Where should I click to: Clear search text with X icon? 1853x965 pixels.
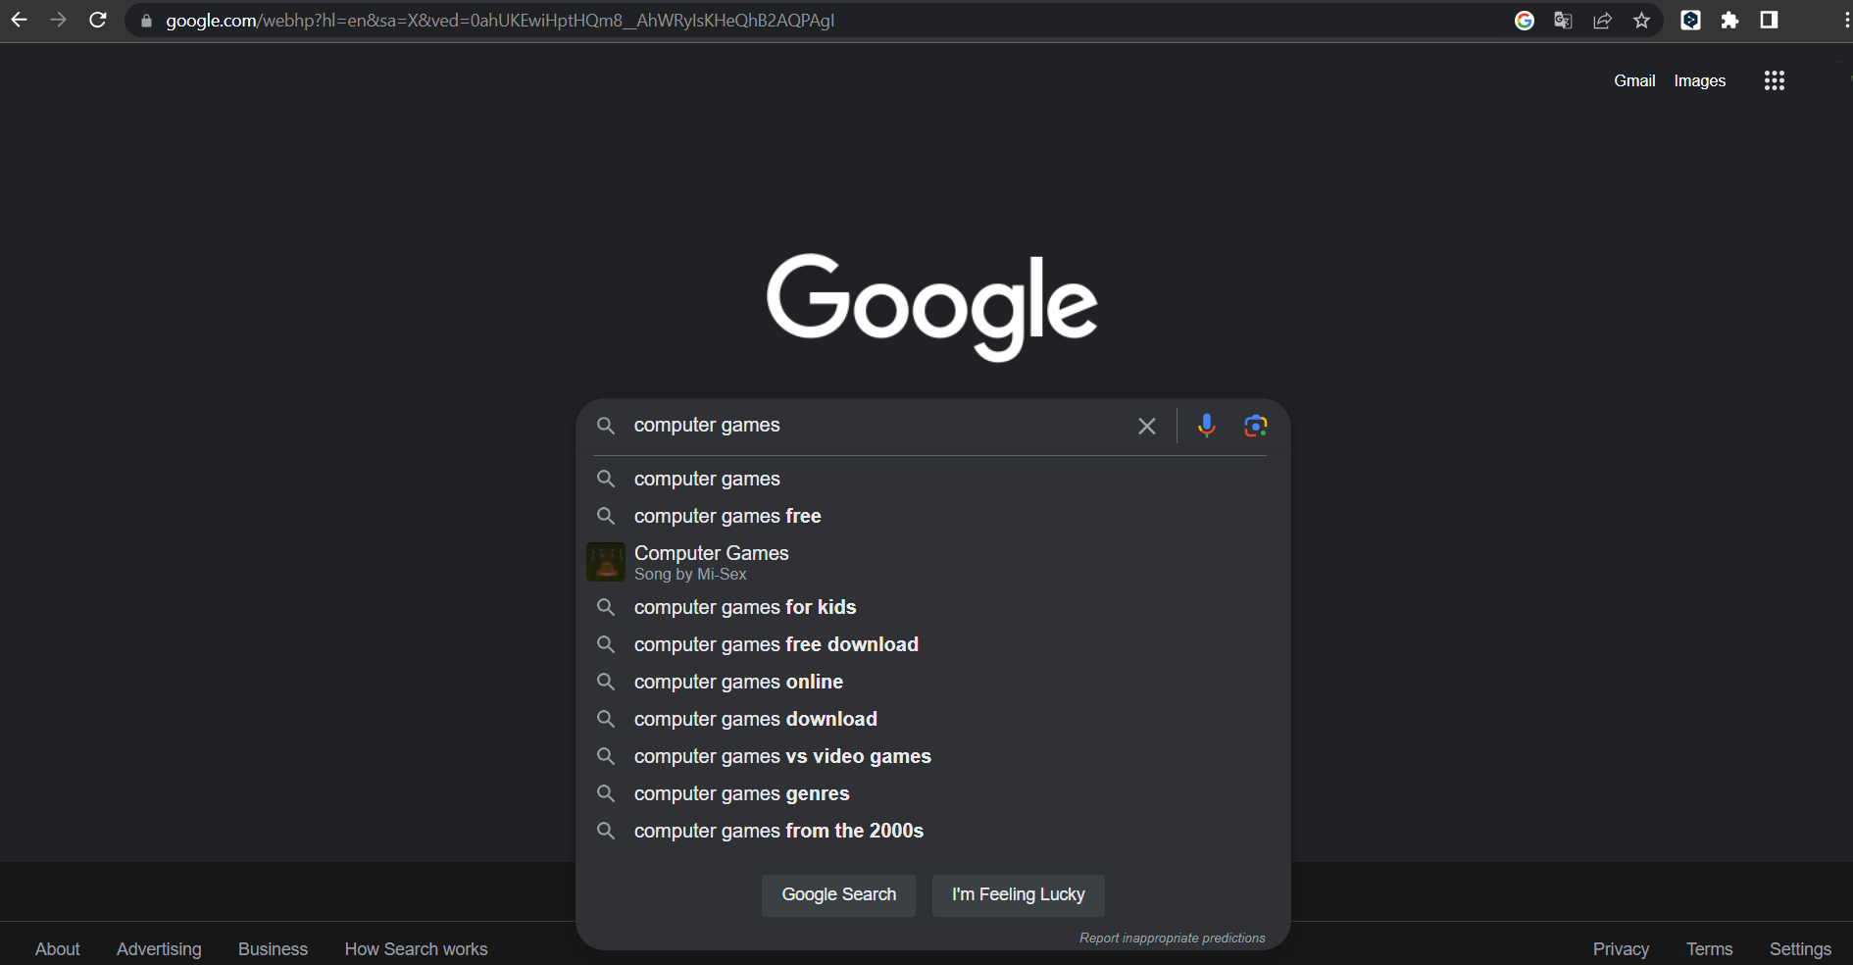pyautogui.click(x=1147, y=426)
